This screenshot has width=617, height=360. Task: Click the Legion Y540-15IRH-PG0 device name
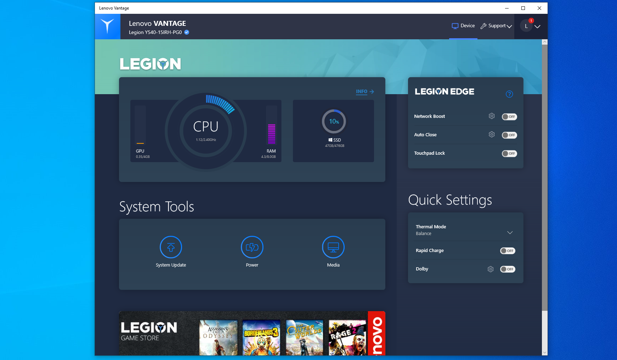(155, 32)
